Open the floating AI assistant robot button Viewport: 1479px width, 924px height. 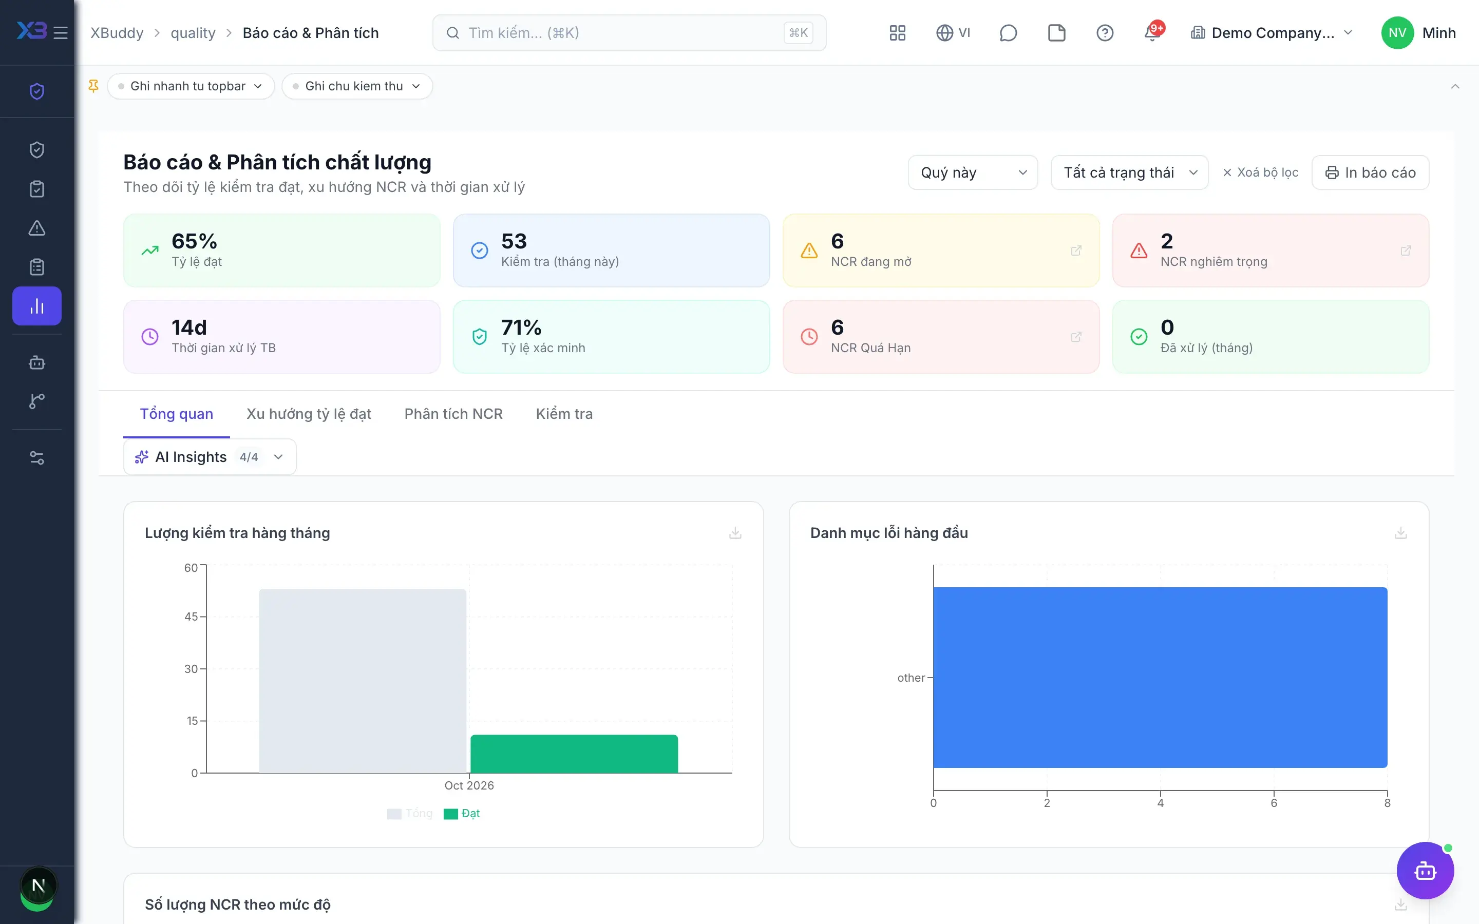click(1425, 870)
